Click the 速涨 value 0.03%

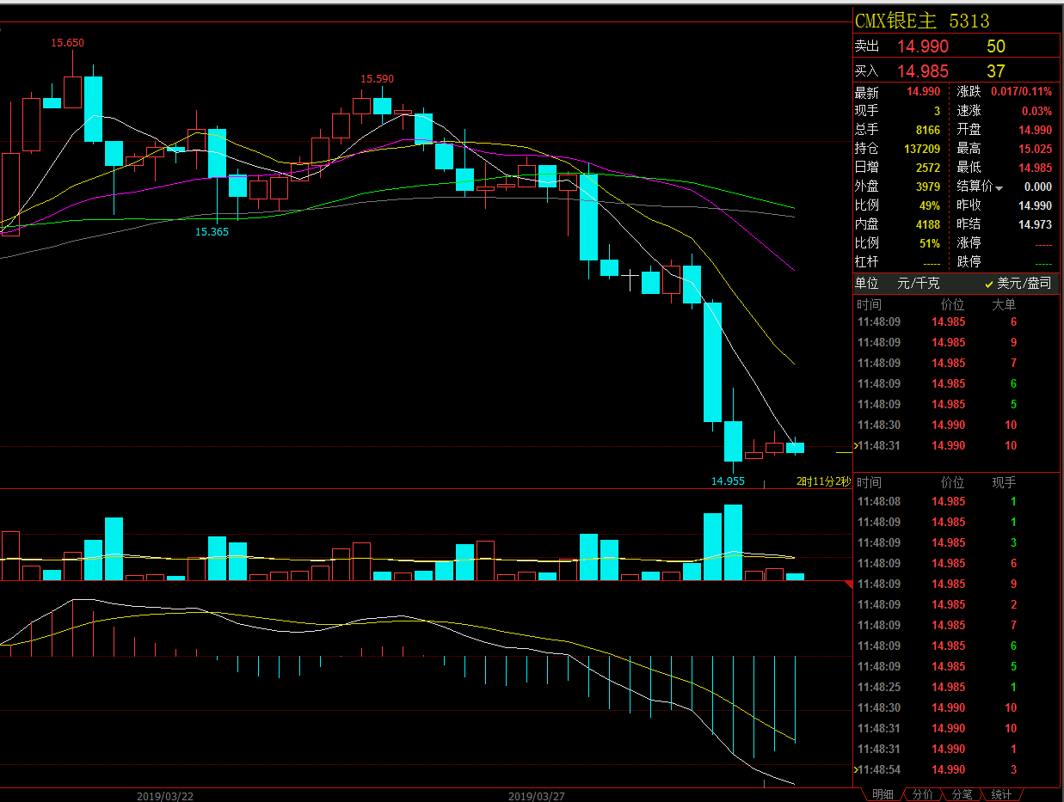click(x=1036, y=111)
